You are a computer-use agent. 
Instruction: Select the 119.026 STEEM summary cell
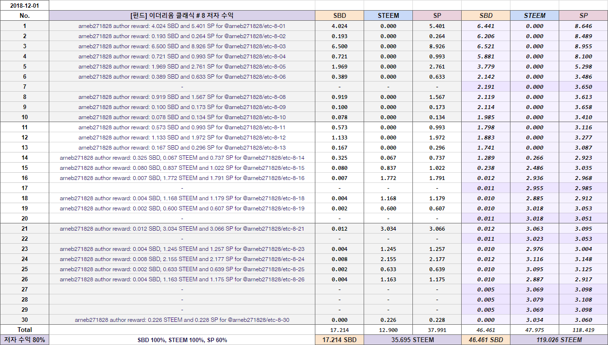(x=559, y=340)
